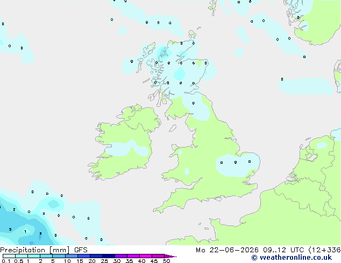Click the 10–15 mm legend color swatch

coord(72,256)
